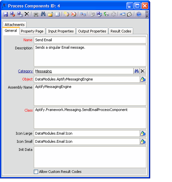Click object browse icon beside Icon Small

(143, 142)
